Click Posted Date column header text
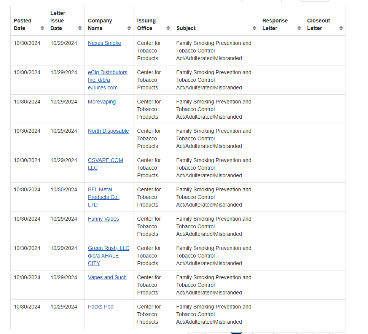This screenshot has width=368, height=334. (22, 24)
